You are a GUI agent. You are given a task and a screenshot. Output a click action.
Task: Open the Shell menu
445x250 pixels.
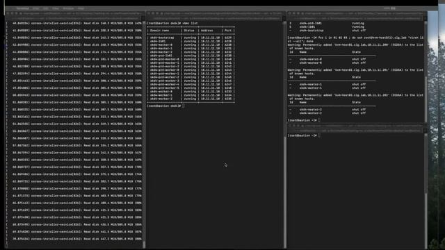35,8
